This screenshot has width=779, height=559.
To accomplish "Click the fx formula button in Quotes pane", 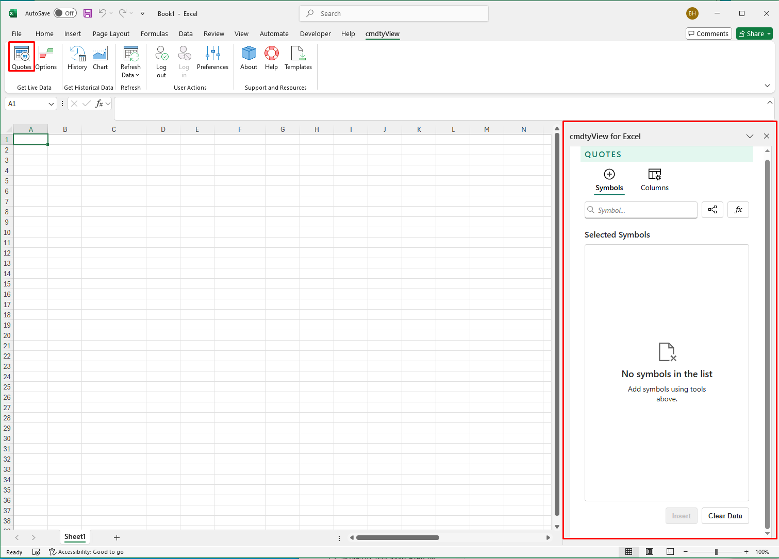I will coord(738,210).
